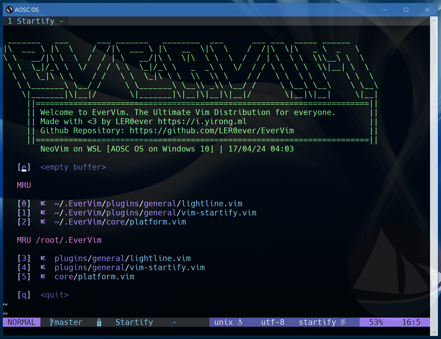
Task: Click the git branch icon before master
Action: (x=52, y=322)
